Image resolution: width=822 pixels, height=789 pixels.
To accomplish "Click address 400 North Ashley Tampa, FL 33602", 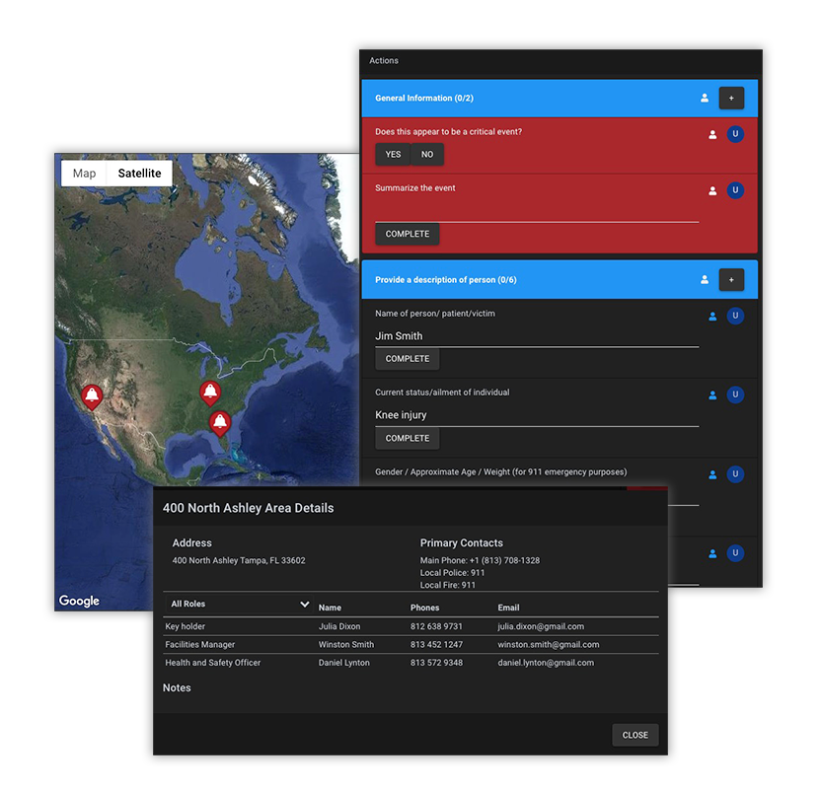I will (x=239, y=560).
